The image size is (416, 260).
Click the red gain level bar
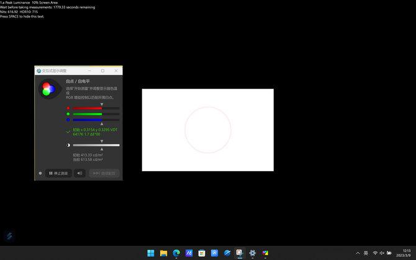click(x=96, y=108)
